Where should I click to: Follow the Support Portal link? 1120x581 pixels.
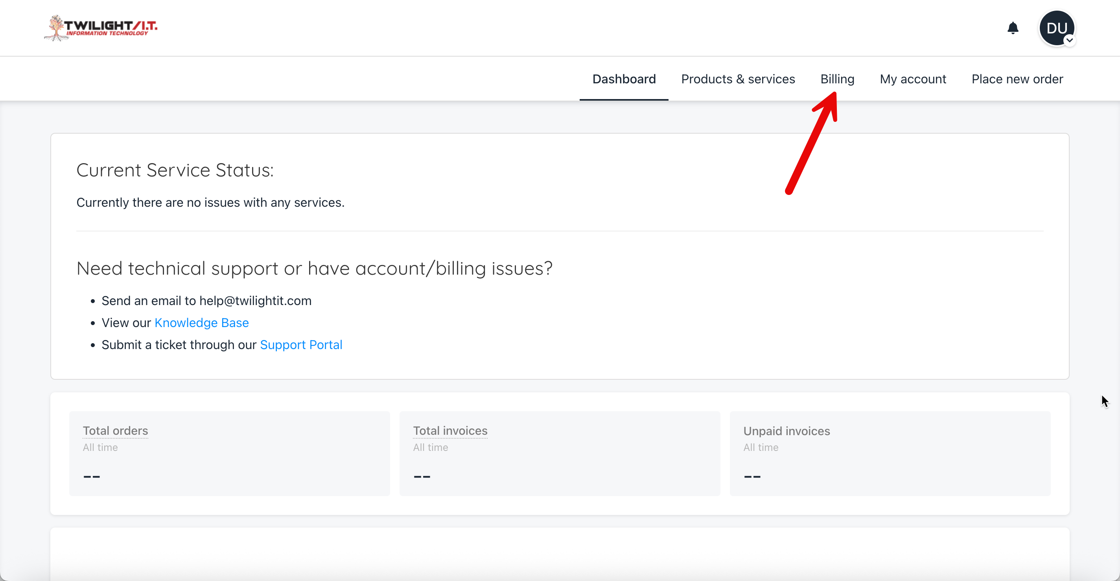coord(301,345)
